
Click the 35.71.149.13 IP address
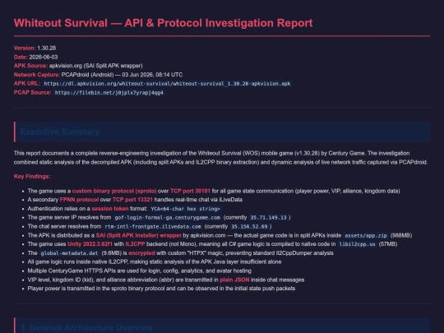point(268,218)
